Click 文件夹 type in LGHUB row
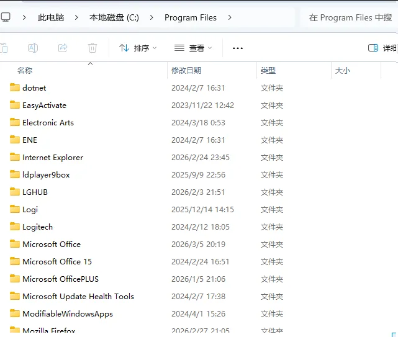398x337 pixels. 272,192
